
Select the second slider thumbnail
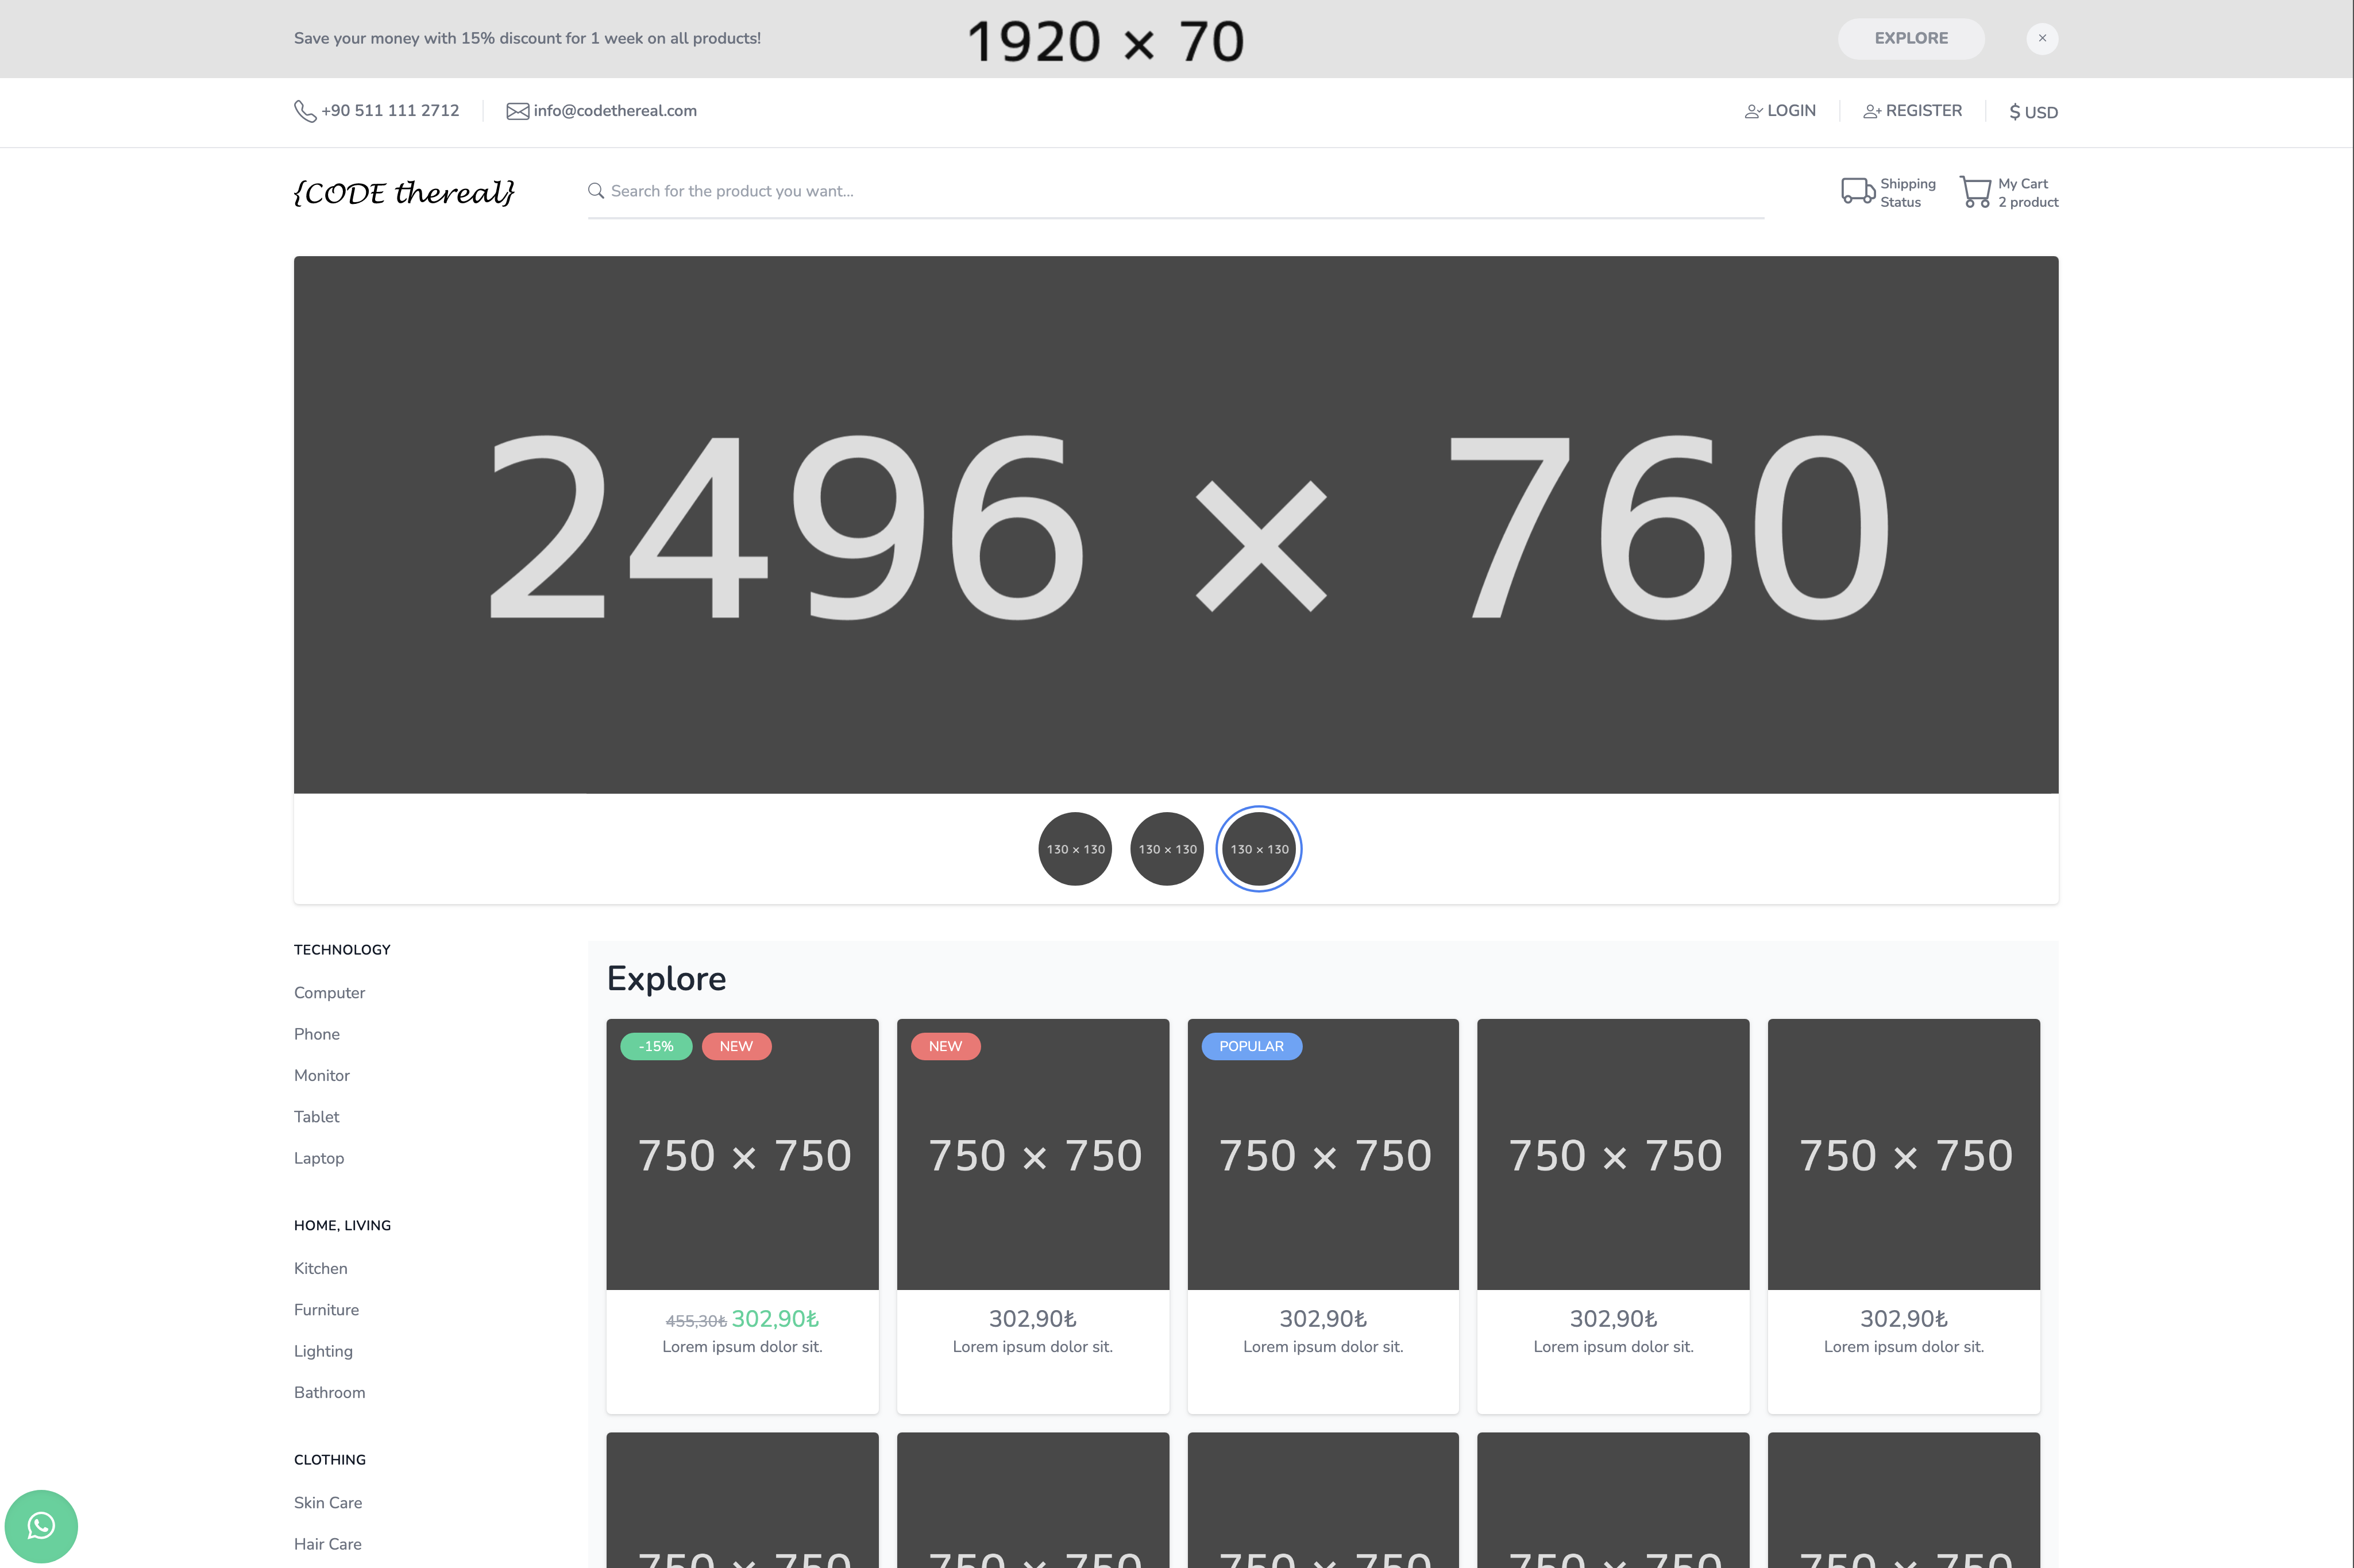1167,849
